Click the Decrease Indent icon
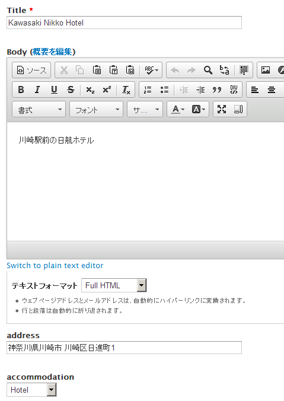This screenshot has width=284, height=401. pyautogui.click(x=184, y=90)
